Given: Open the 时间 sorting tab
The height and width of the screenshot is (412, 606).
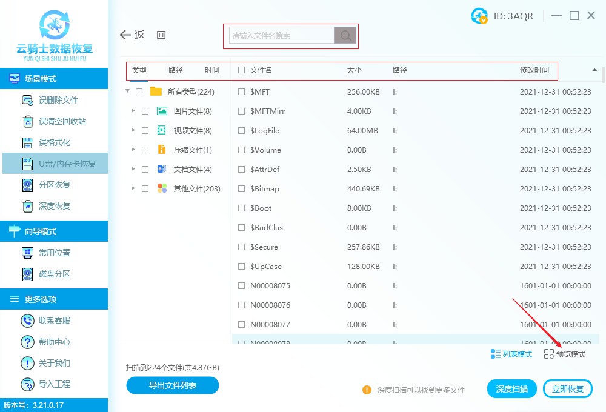Looking at the screenshot, I should 211,70.
